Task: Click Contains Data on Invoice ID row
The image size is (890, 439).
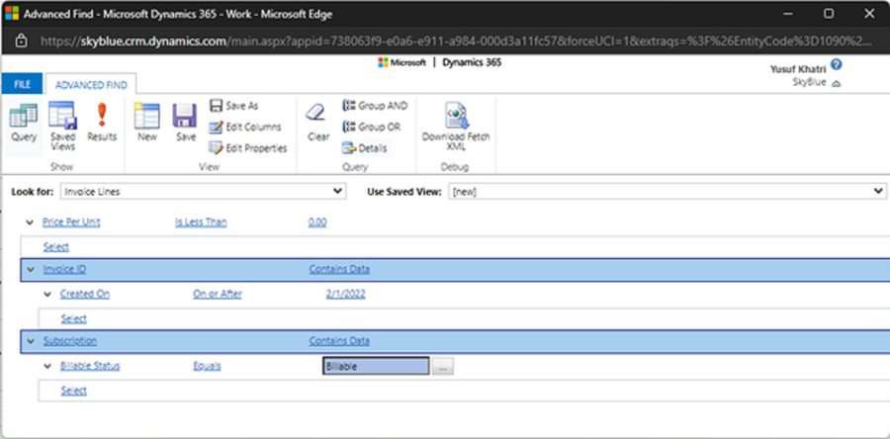Action: coord(339,269)
